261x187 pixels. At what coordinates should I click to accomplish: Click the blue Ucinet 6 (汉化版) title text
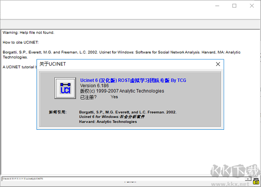(x=133, y=80)
